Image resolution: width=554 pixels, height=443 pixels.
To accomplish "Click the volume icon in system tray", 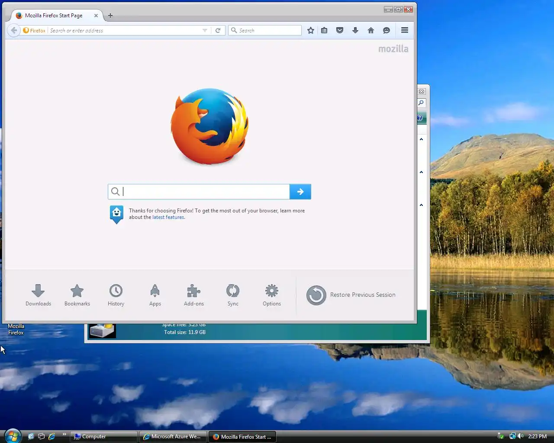I will pos(520,436).
